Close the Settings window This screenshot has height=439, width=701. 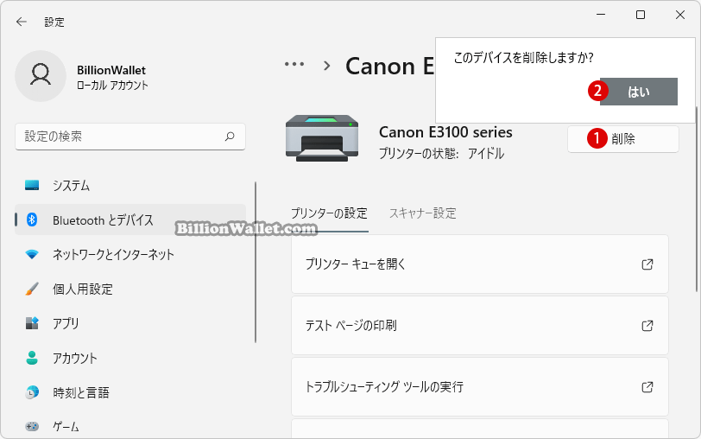click(x=680, y=15)
